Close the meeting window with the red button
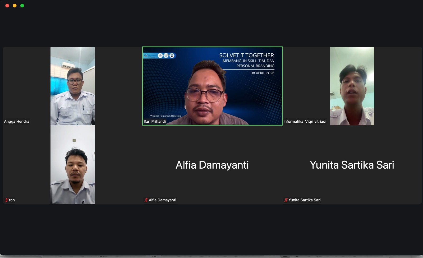The image size is (423, 258). [7, 6]
